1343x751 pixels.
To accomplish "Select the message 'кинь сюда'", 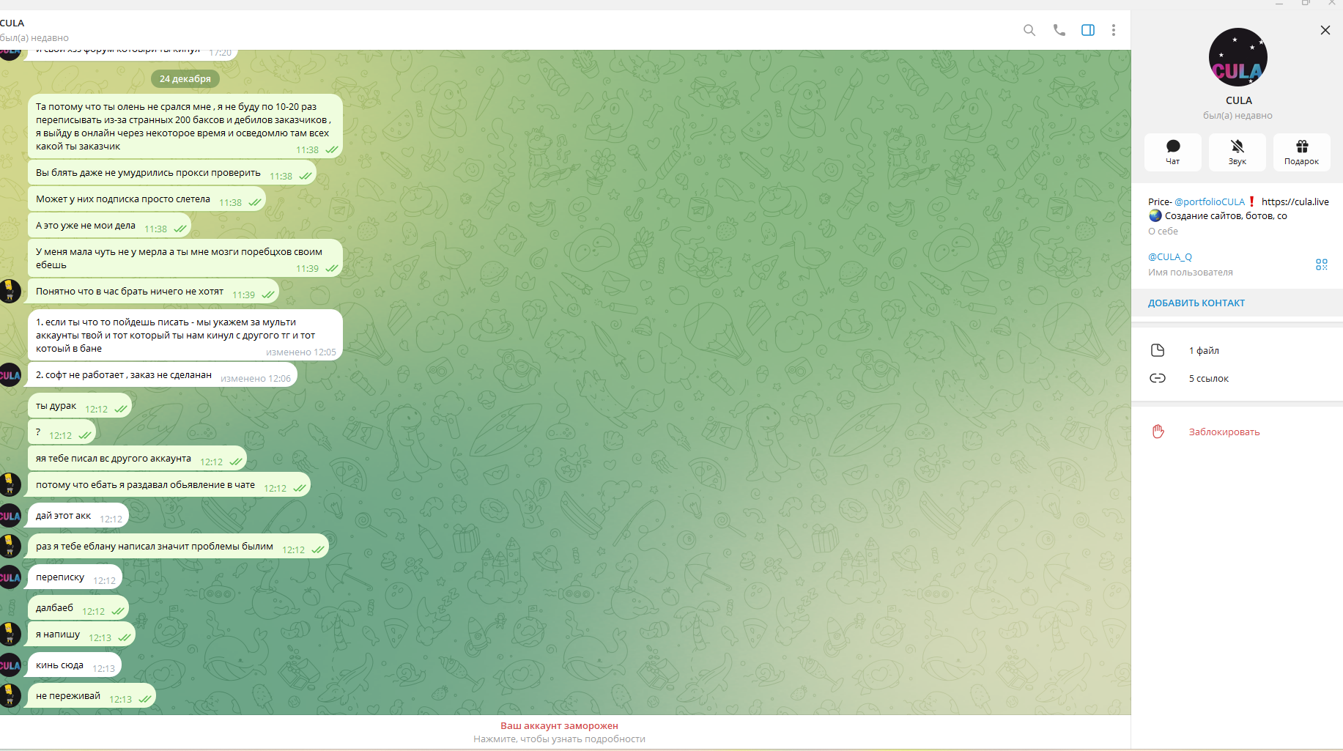I will tap(74, 665).
